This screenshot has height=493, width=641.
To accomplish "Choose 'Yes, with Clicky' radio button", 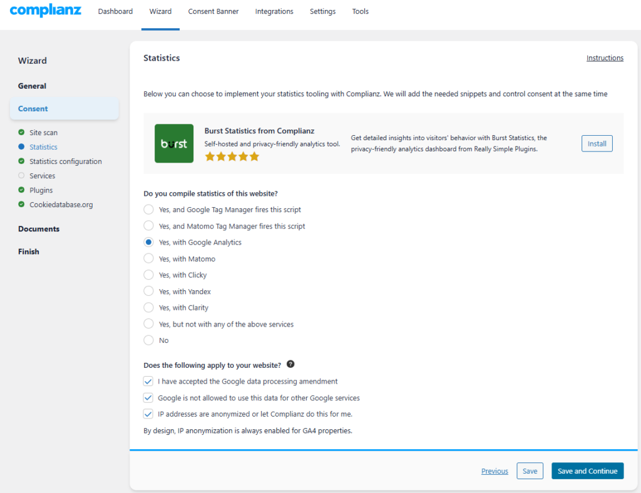I will pos(148,275).
